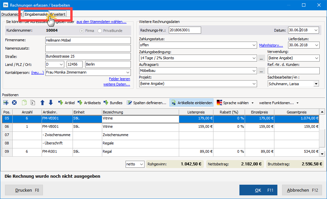Click the Drucken F8 button

pos(24,190)
